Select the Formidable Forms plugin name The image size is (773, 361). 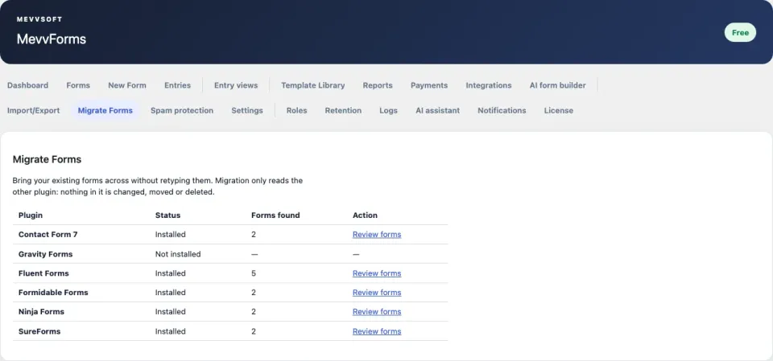(x=53, y=293)
